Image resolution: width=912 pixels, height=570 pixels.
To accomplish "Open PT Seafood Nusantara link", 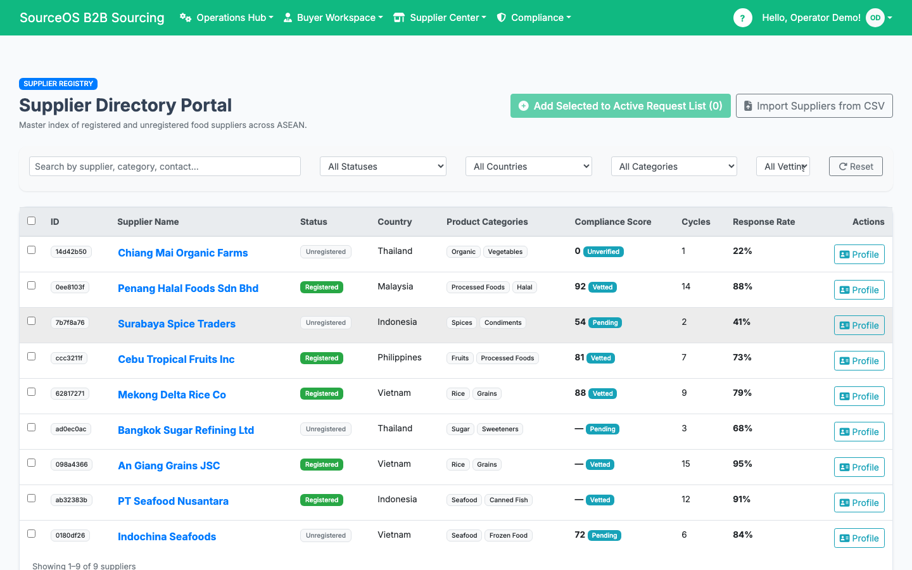I will coord(173,501).
